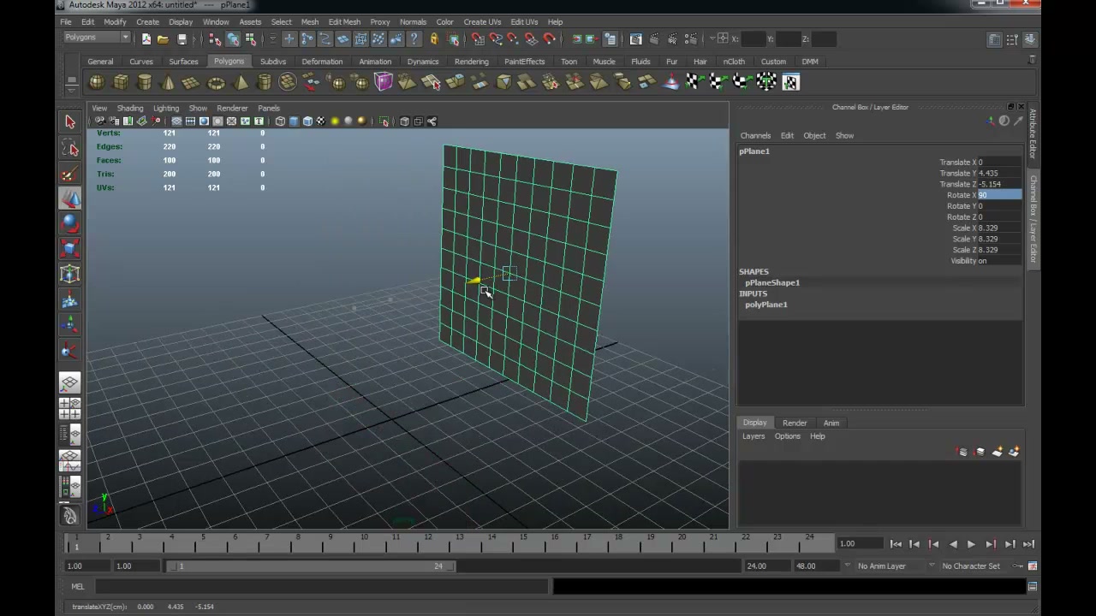
Task: Click the Open Scene folder icon
Action: tap(163, 38)
